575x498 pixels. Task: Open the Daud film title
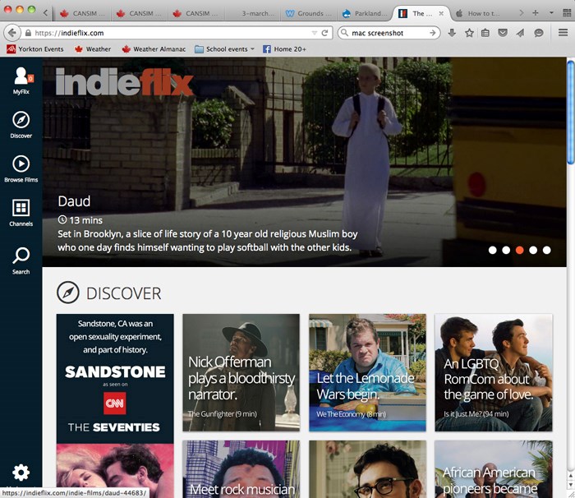(x=74, y=201)
